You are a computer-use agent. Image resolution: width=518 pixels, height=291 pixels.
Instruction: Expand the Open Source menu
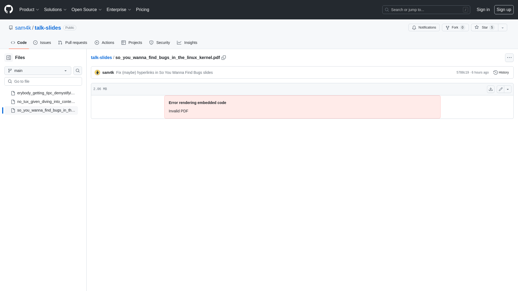(87, 10)
